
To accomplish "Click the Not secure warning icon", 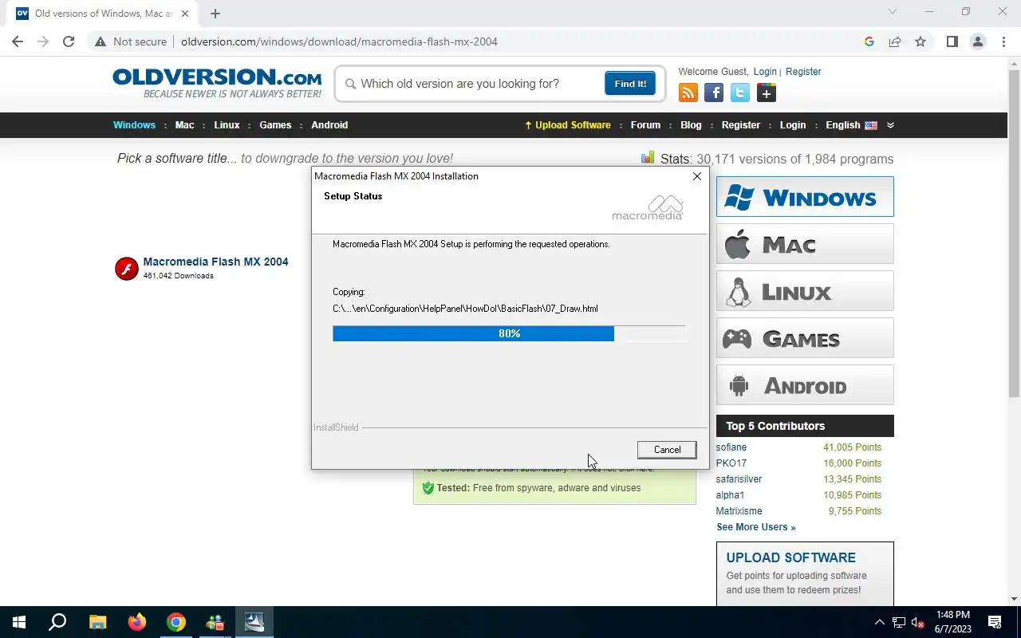I will pos(100,41).
